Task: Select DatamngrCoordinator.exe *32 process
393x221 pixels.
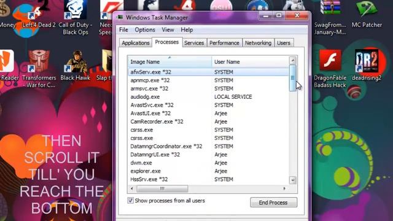Action: [209, 146]
